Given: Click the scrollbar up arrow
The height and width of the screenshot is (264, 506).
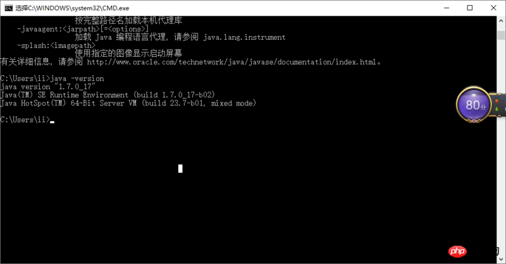Looking at the screenshot, I should tap(501, 21).
